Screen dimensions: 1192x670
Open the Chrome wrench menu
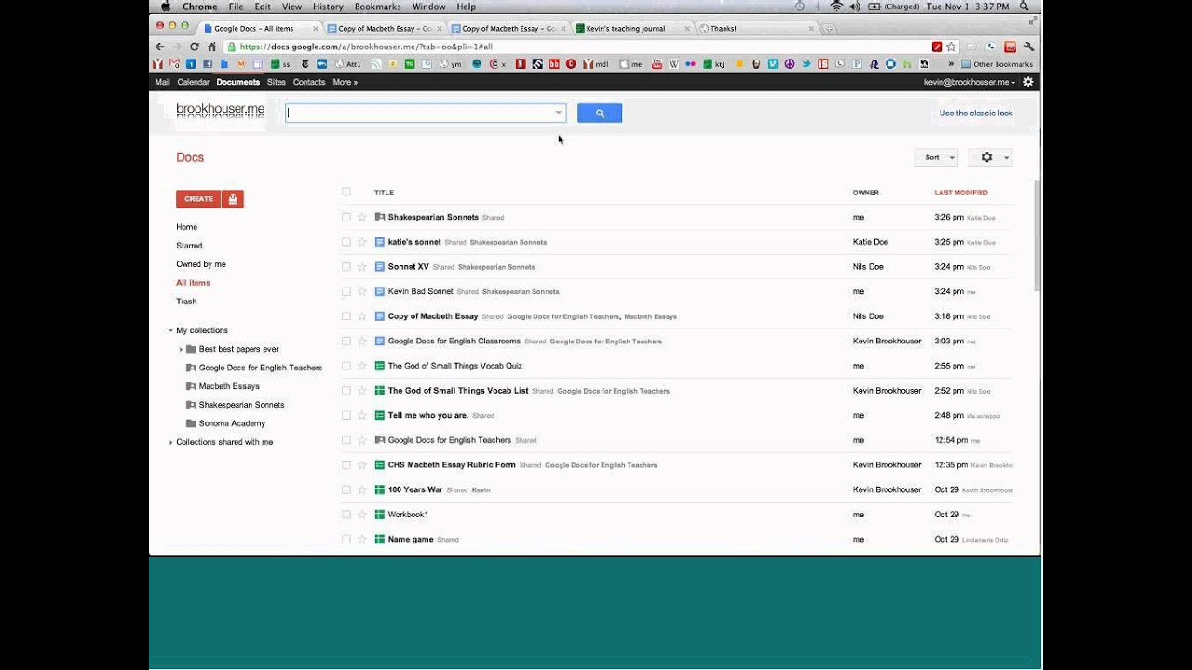click(x=1029, y=47)
